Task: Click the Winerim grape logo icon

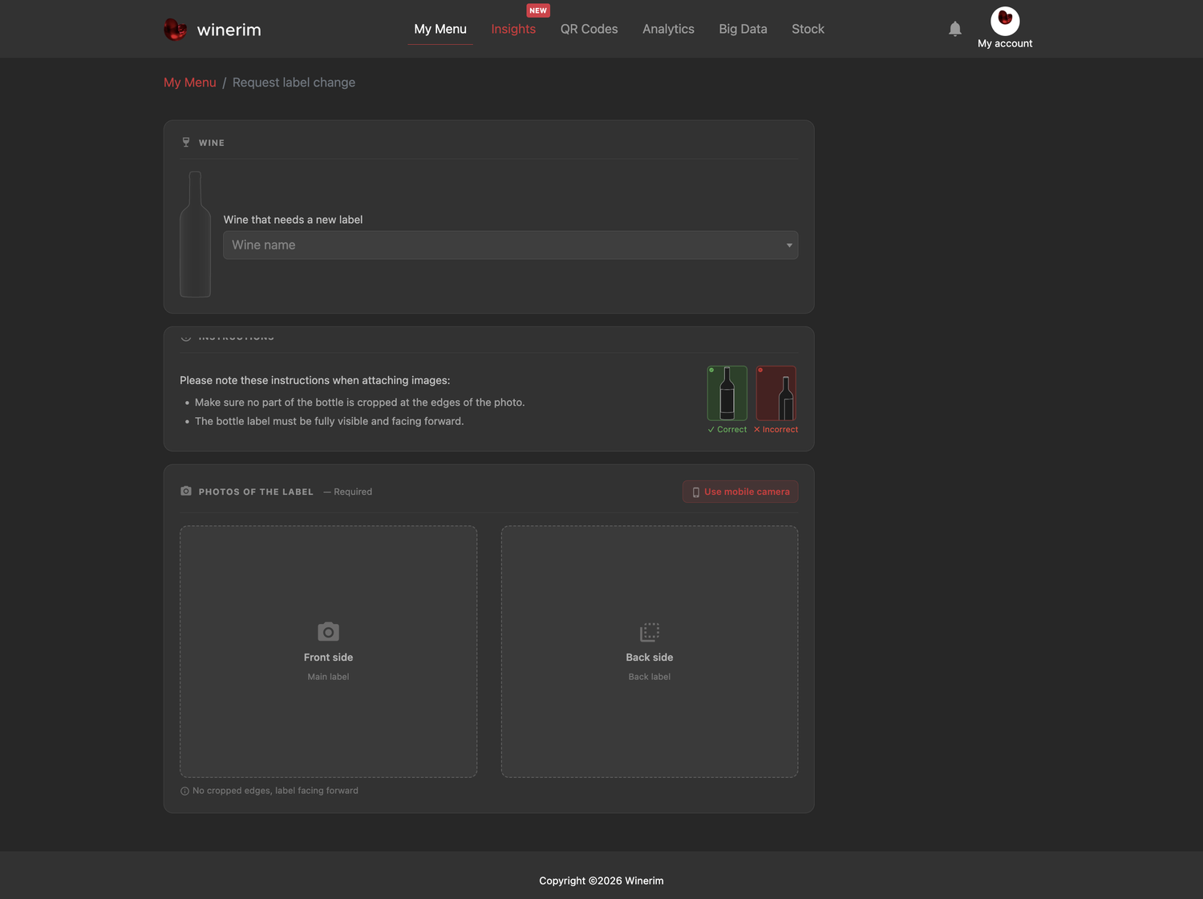Action: point(175,30)
